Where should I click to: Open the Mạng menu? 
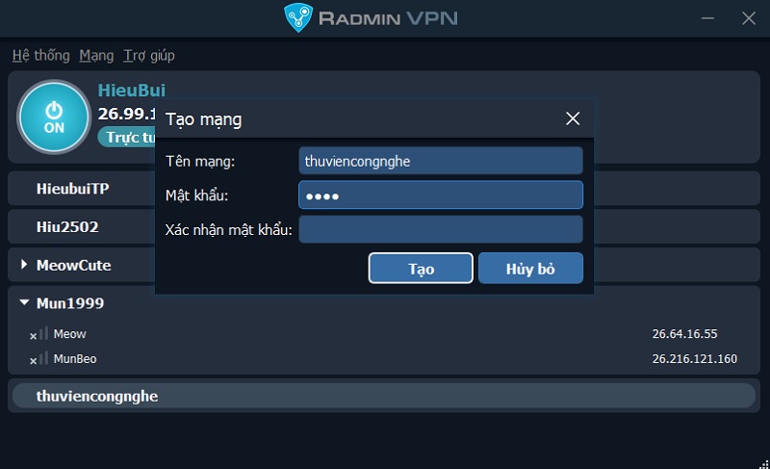[x=96, y=56]
